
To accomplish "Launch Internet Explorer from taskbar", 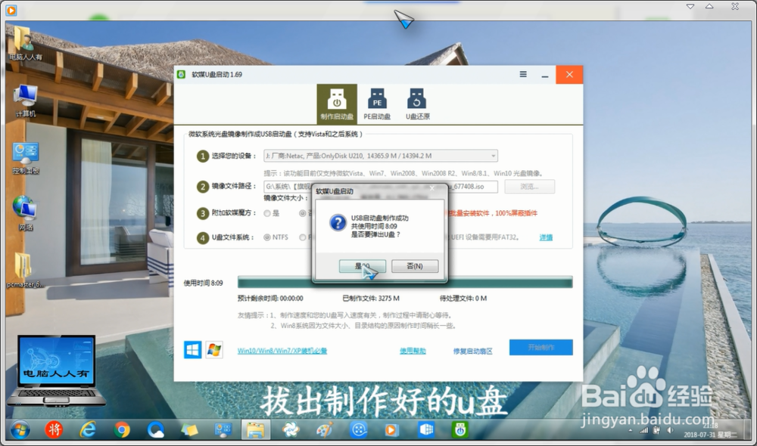I will click(x=88, y=429).
